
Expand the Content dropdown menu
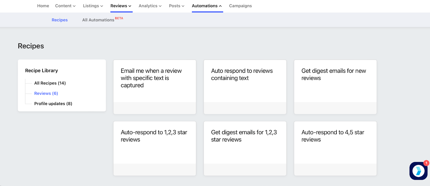coord(65,6)
